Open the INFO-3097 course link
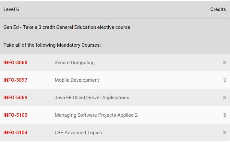Screen dimensions: 230x142 pyautogui.click(x=15, y=80)
